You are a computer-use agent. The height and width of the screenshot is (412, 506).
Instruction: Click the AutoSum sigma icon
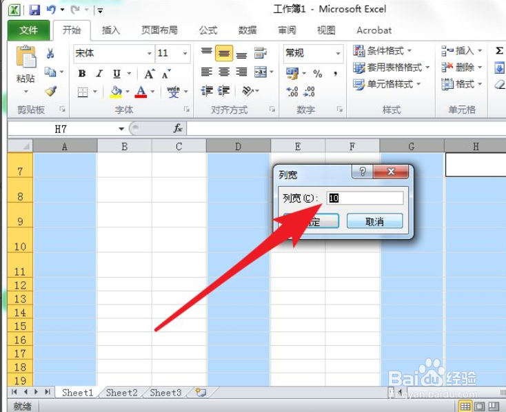point(499,51)
